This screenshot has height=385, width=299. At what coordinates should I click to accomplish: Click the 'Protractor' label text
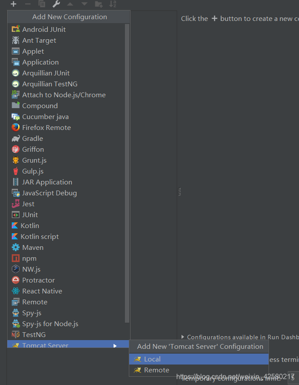[38, 280]
